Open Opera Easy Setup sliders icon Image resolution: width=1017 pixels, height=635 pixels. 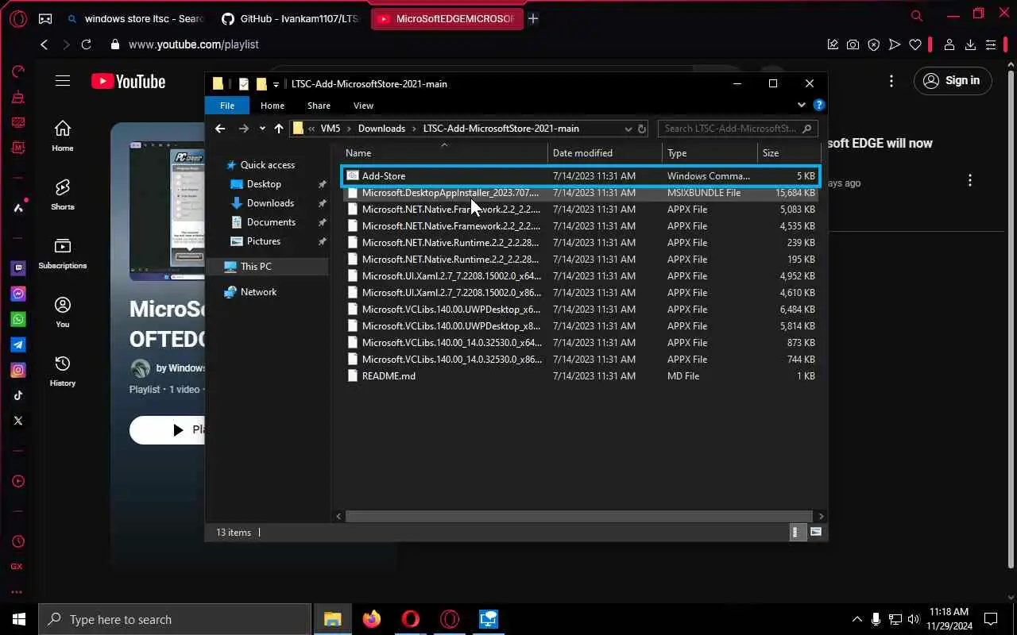coord(991,45)
